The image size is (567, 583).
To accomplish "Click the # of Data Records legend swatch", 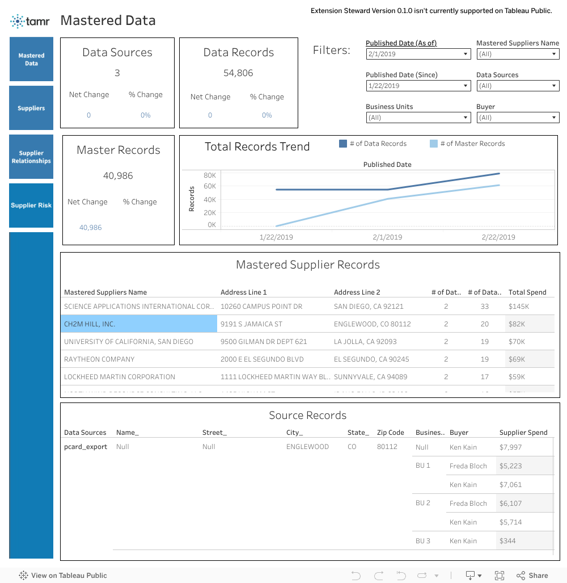I will 342,144.
